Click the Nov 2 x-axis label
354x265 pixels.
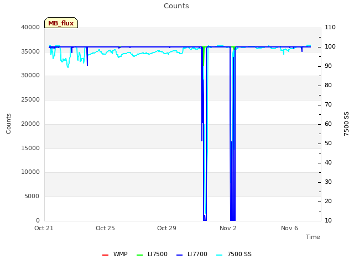(228, 228)
